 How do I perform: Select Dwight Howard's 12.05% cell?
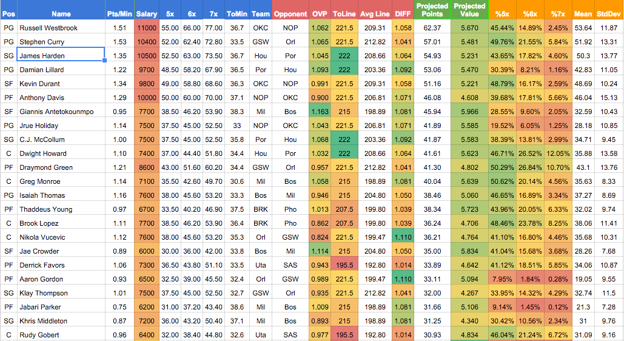[x=558, y=154]
